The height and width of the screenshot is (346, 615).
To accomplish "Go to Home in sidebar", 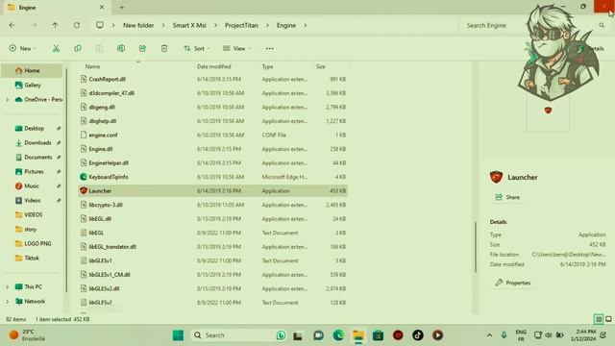I will (x=32, y=70).
